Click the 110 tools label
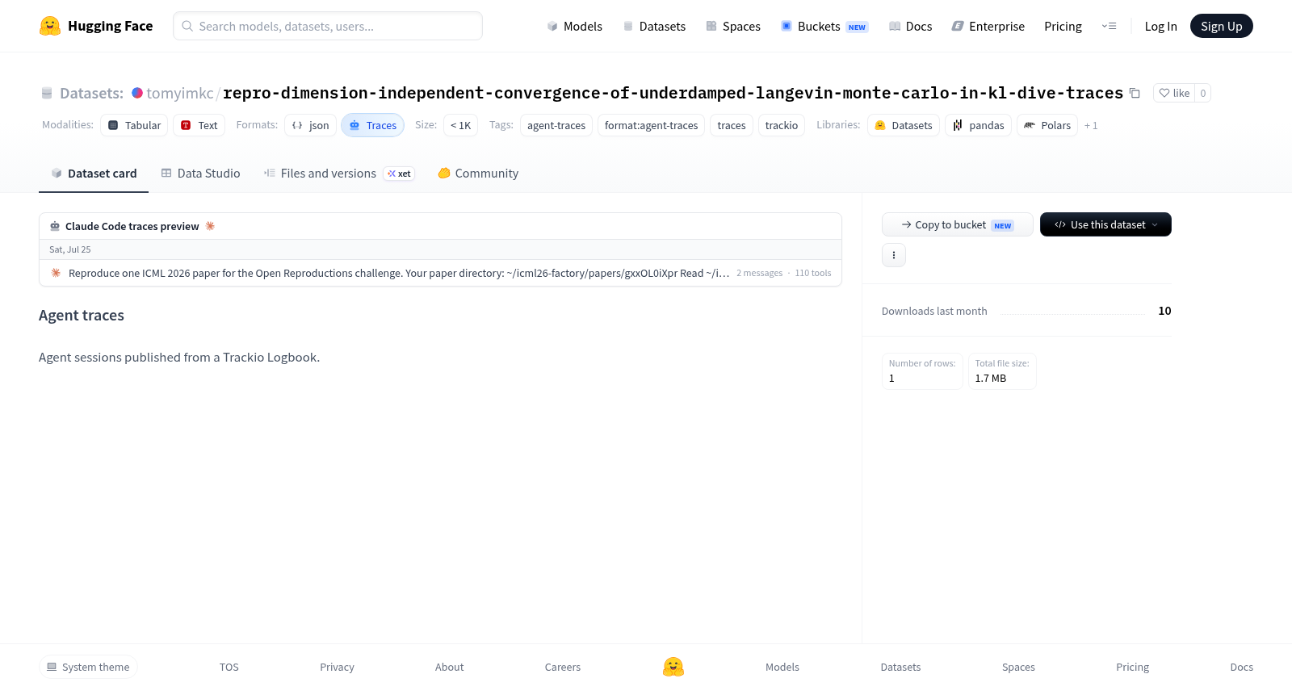 (x=813, y=273)
